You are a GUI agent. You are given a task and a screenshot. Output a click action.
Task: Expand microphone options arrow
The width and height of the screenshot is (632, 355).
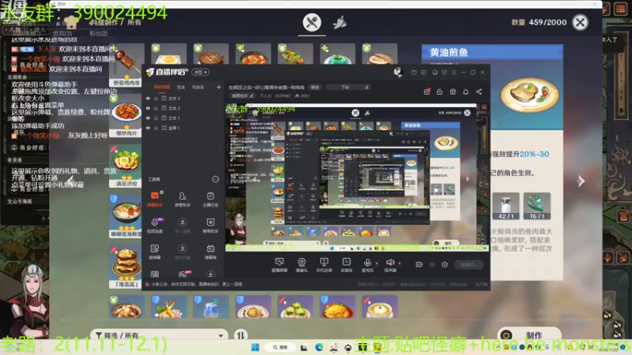point(377,263)
